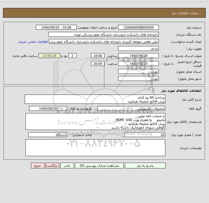Click the buyer notes text area

pyautogui.click(x=95, y=148)
